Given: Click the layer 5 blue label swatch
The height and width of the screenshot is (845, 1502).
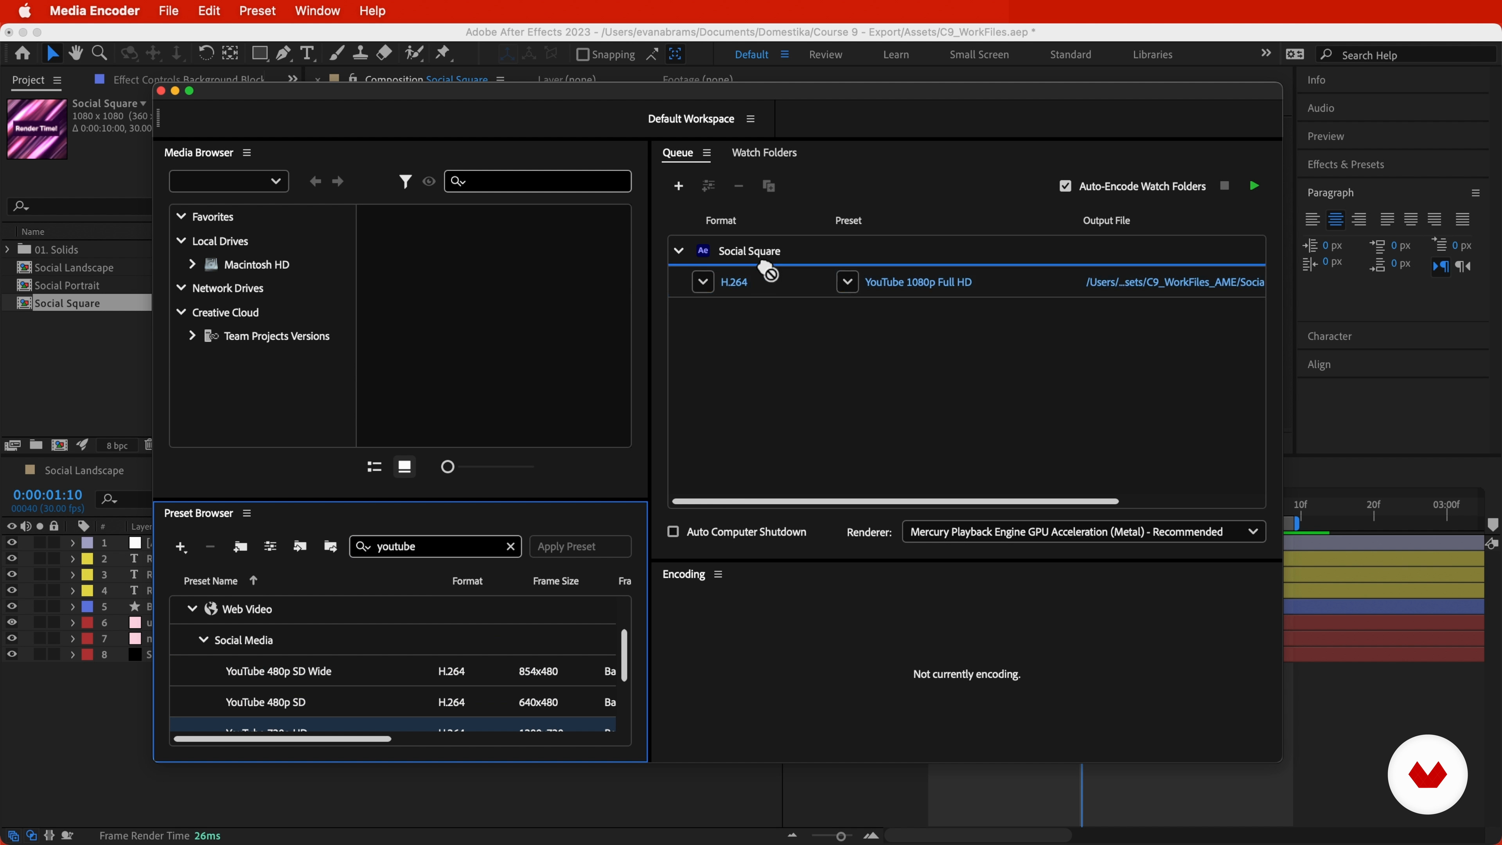Looking at the screenshot, I should (x=87, y=606).
